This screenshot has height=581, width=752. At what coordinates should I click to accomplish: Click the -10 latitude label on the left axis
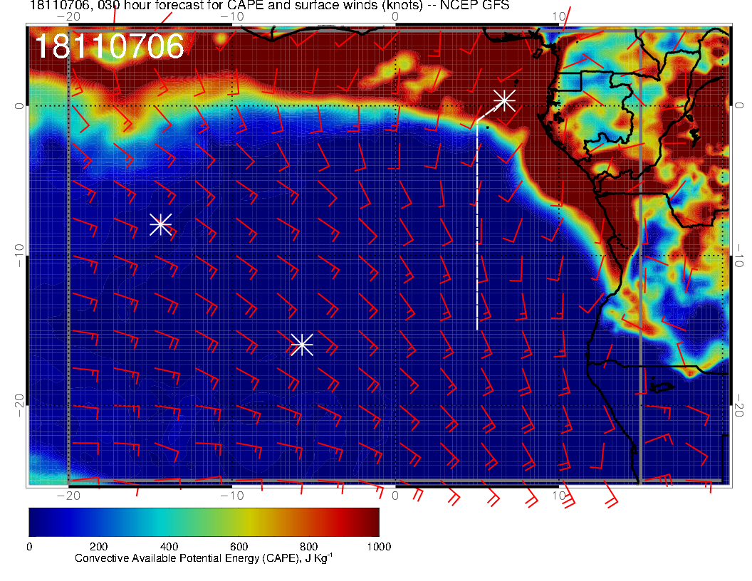(x=19, y=256)
